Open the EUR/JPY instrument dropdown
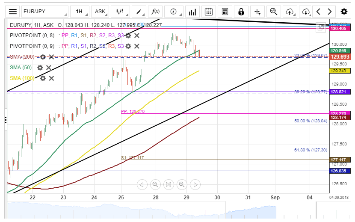 click(x=45, y=12)
